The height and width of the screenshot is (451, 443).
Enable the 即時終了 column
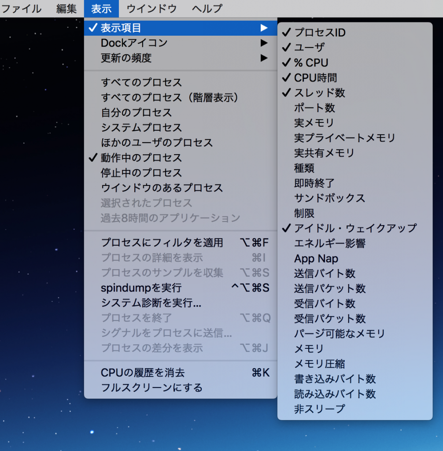pyautogui.click(x=355, y=183)
